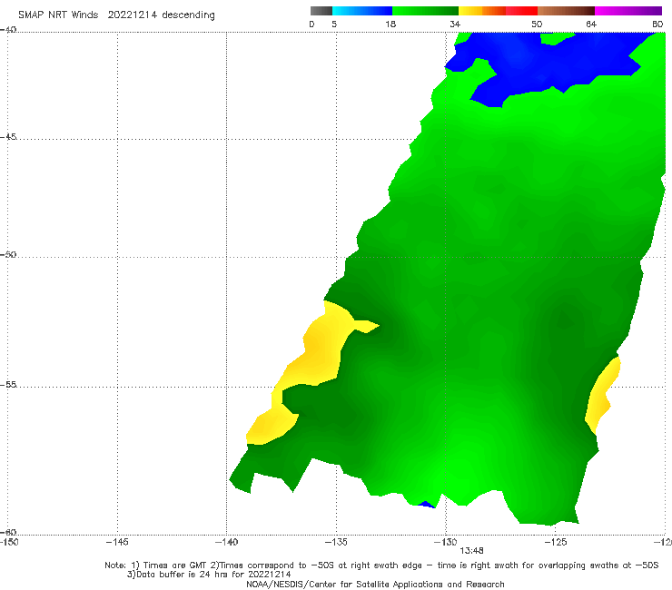Click the longitude label '-145'
Image resolution: width=672 pixels, height=590 pixels.
117,542
